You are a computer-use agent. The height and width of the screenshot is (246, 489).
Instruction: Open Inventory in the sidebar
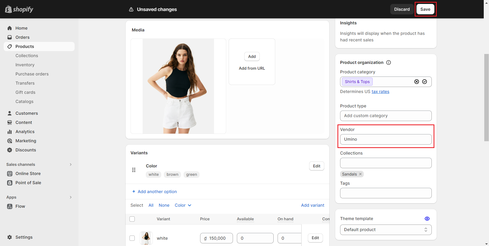point(25,65)
